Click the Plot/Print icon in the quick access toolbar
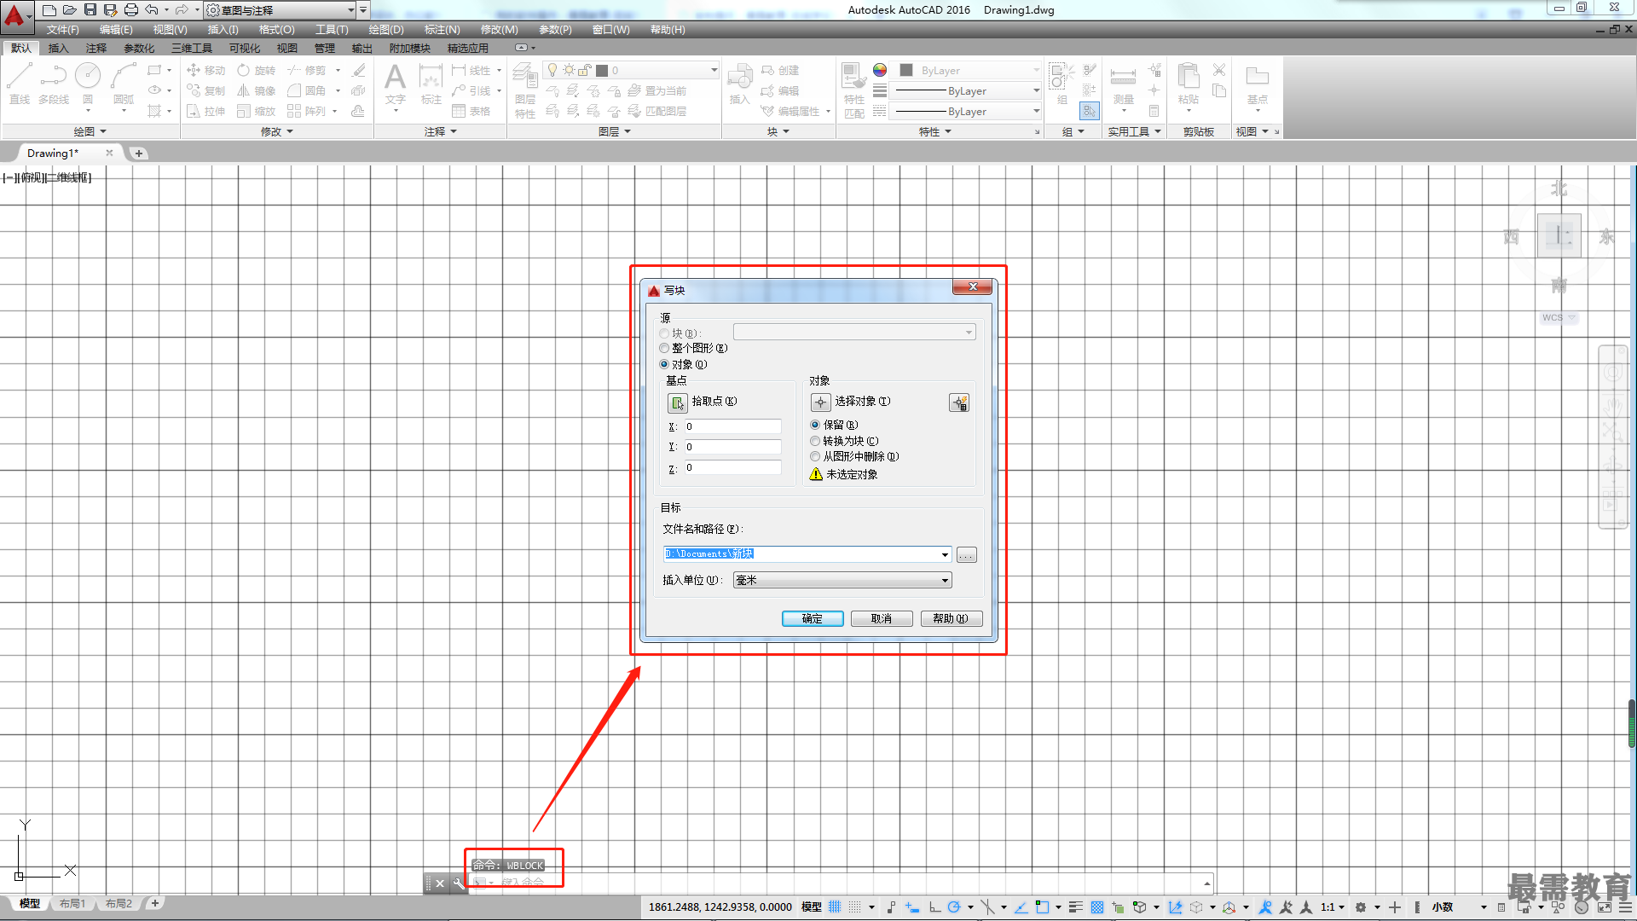 (x=131, y=10)
